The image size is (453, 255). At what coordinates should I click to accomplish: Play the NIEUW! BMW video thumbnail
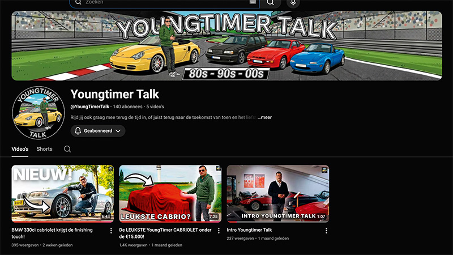click(62, 193)
